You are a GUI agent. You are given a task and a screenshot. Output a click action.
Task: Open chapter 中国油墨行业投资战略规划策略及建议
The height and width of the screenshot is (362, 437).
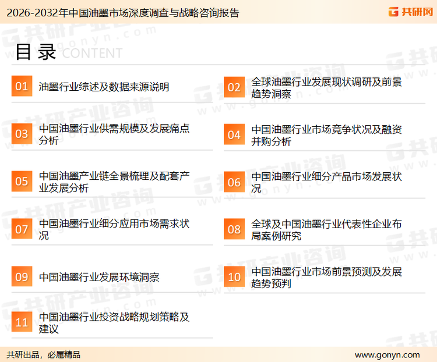(x=114, y=323)
